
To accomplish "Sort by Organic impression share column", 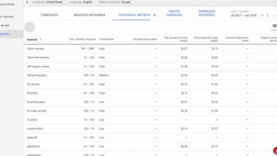I will click(x=237, y=39).
